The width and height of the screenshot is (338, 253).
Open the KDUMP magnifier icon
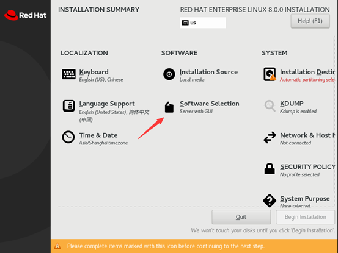click(x=270, y=105)
